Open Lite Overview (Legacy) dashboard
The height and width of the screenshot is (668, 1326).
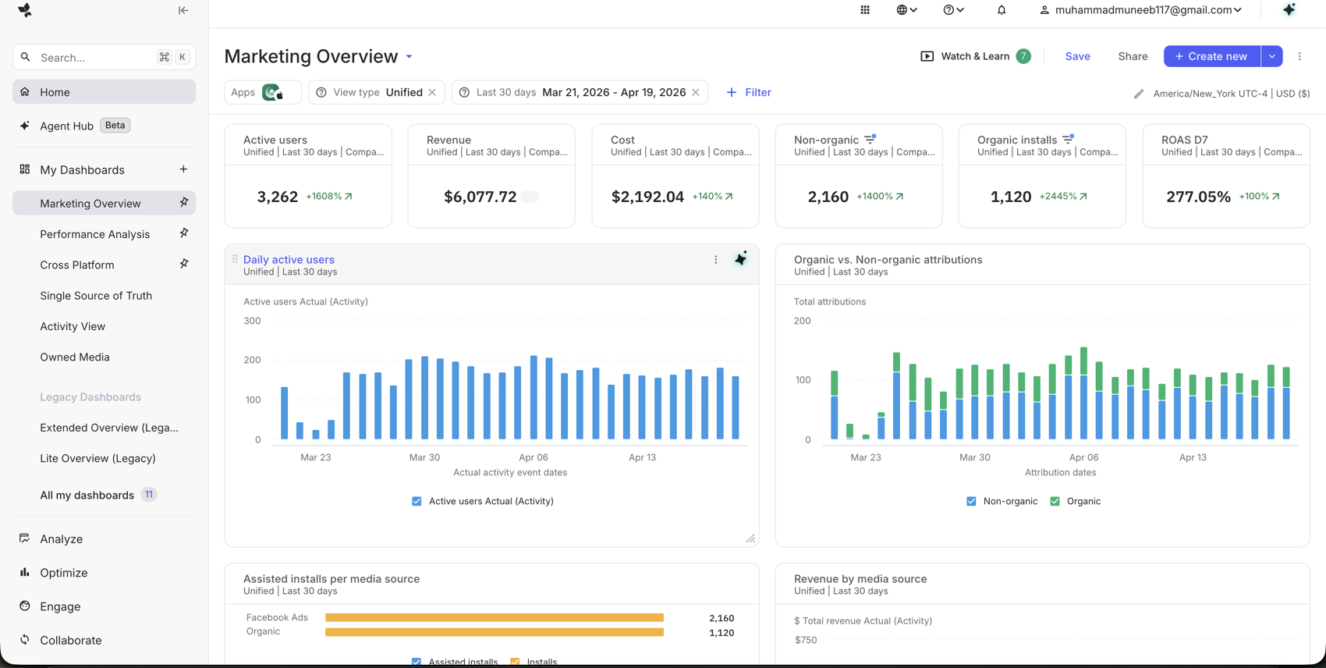[97, 458]
